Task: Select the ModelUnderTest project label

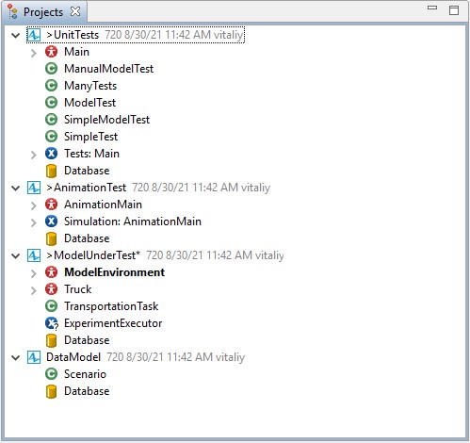Action: [x=93, y=255]
